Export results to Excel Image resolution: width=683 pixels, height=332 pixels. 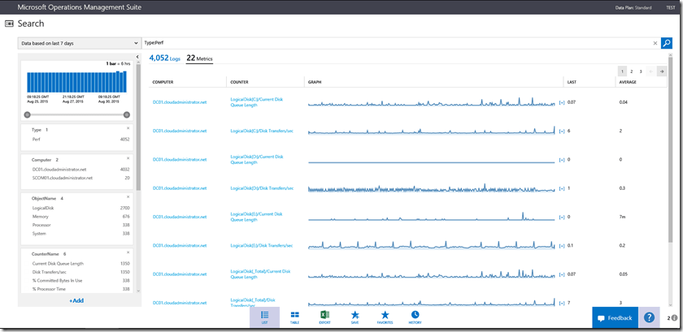(324, 317)
